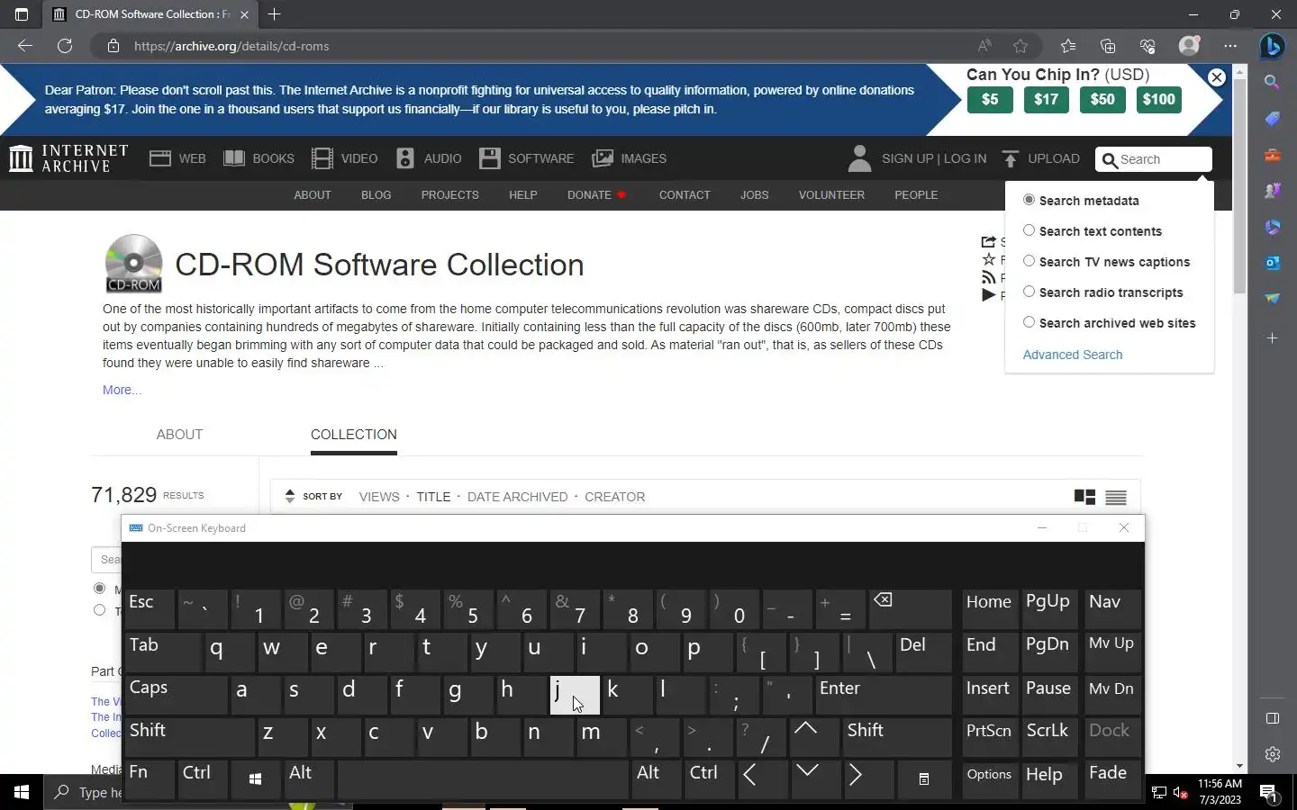Open the notification center in taskbar
The image size is (1297, 810).
(1268, 793)
